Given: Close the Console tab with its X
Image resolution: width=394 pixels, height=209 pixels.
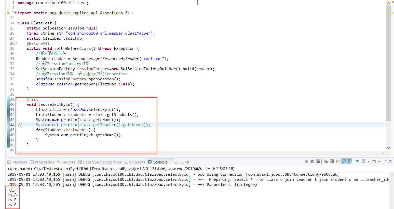Looking at the screenshot, I should pyautogui.click(x=171, y=162).
